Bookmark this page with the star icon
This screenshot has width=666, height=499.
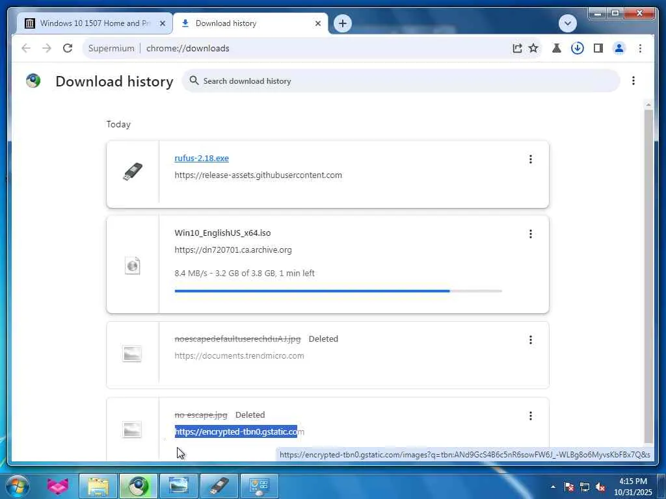point(533,48)
